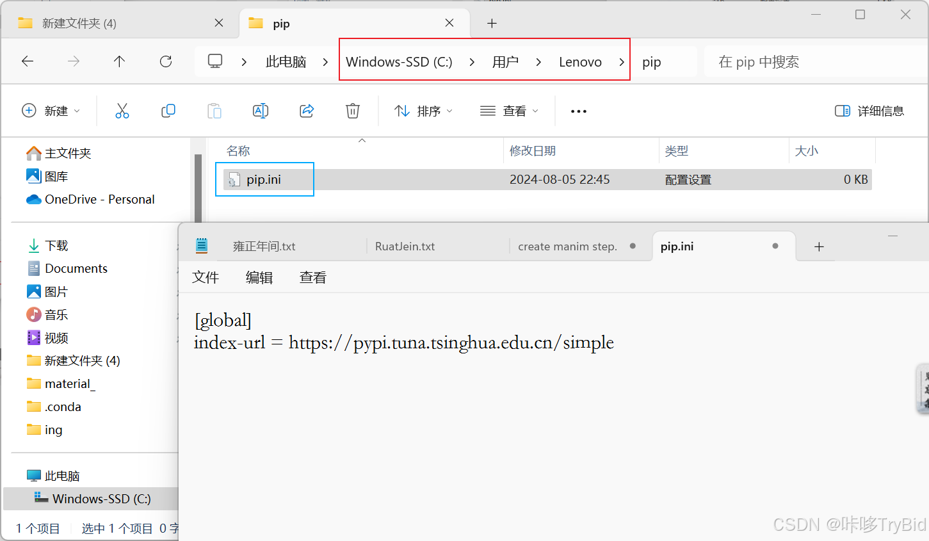Click Lenovo breadcrumb segment
The height and width of the screenshot is (541, 929).
tap(580, 62)
